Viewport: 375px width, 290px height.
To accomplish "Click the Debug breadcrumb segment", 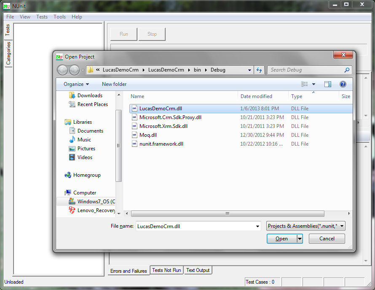I will point(218,70).
